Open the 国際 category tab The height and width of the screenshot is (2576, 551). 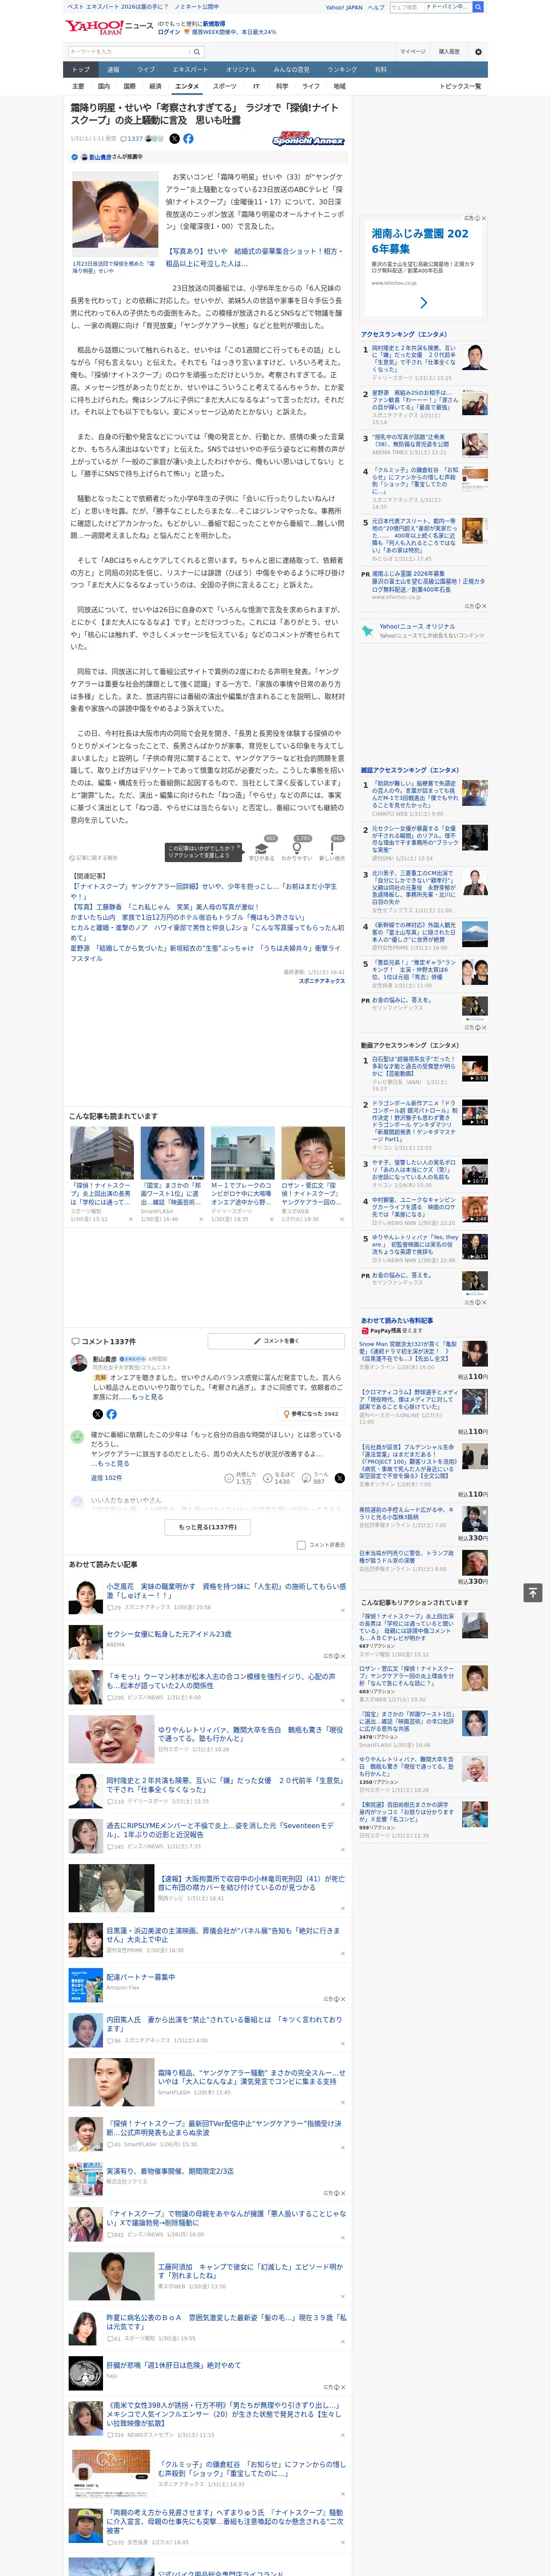(129, 86)
